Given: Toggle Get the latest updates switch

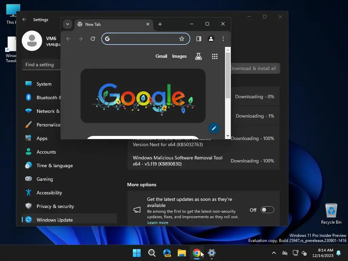Looking at the screenshot, I should click(267, 210).
